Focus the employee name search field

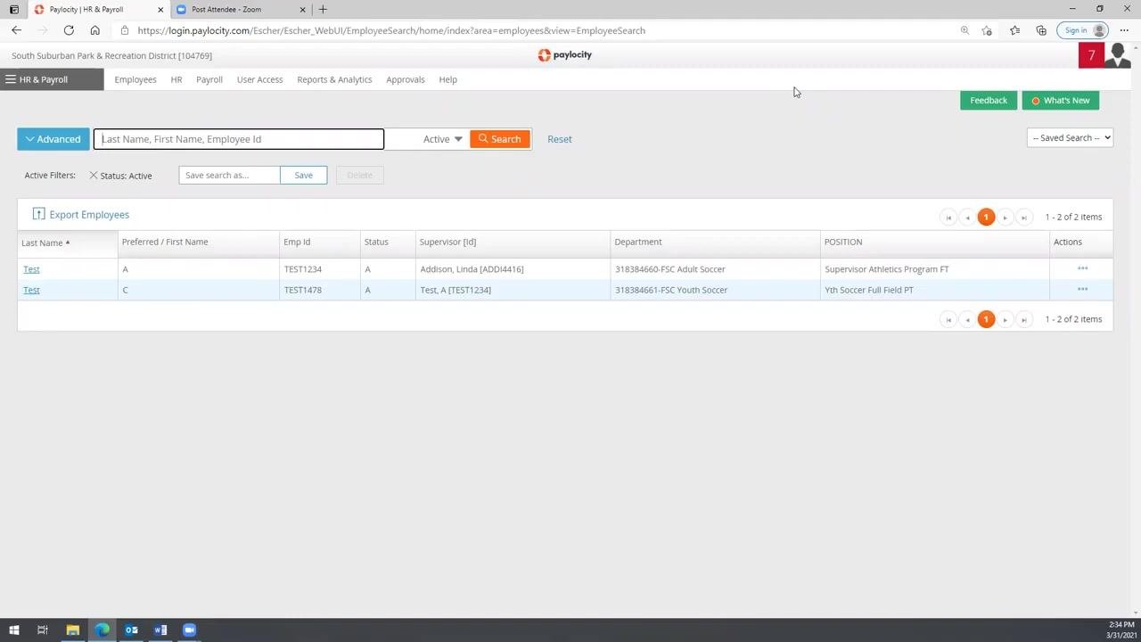239,139
